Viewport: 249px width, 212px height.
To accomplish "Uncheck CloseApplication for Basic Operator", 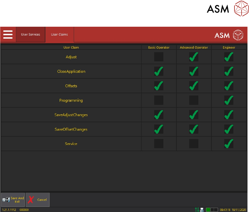I will click(159, 72).
